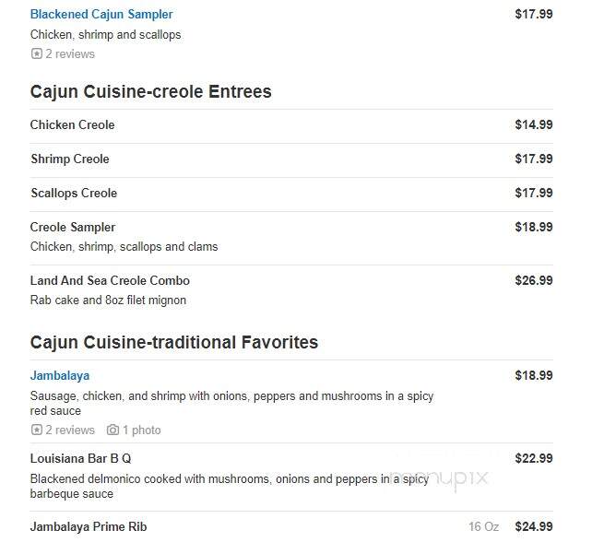
Task: Click the camera icon under Jambalaya
Action: point(113,430)
